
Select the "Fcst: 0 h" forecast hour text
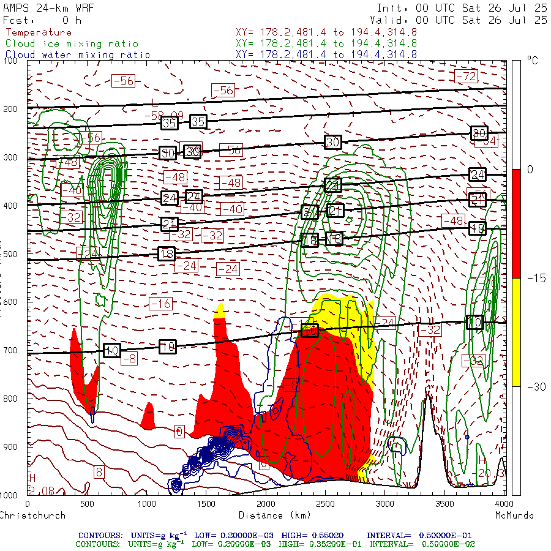coord(42,20)
